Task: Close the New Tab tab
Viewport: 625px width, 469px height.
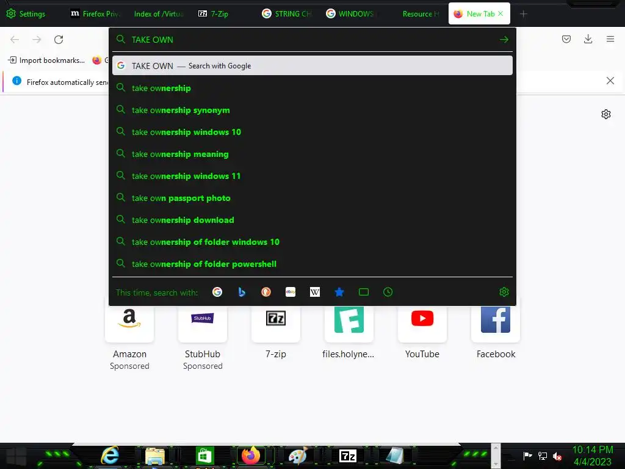Action: coord(500,13)
